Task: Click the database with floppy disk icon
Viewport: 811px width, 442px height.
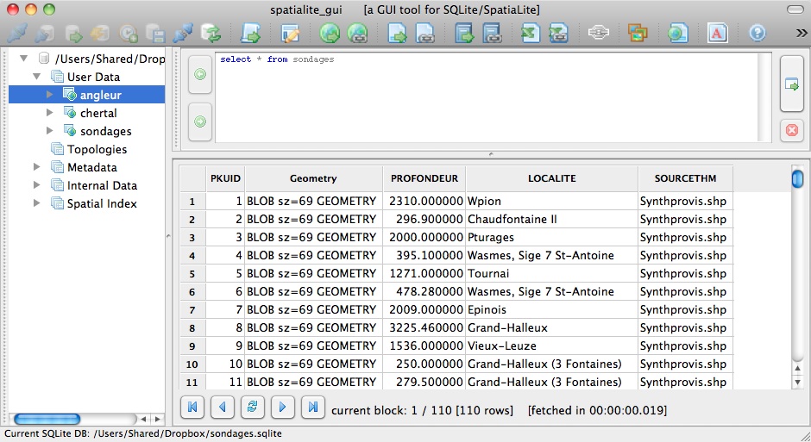Action: 155,34
